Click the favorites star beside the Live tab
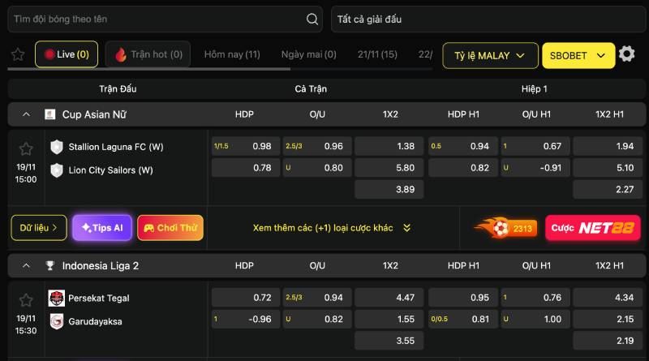Screen dimensions: 649x361 [x=18, y=54]
